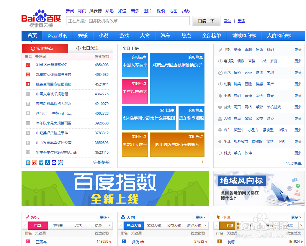306x246 pixels.
Task: Open keyword 春节后机票价格大跳水
Action: 54,104
